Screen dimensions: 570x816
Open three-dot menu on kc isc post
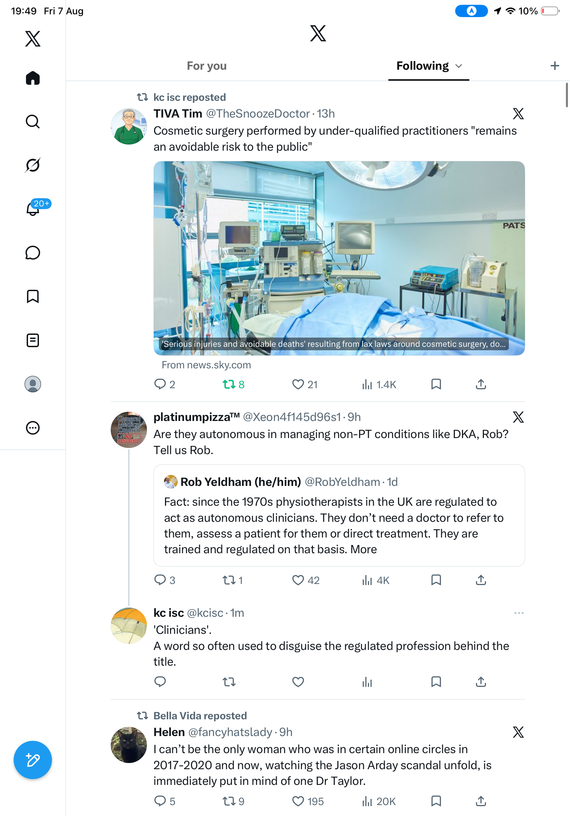519,613
